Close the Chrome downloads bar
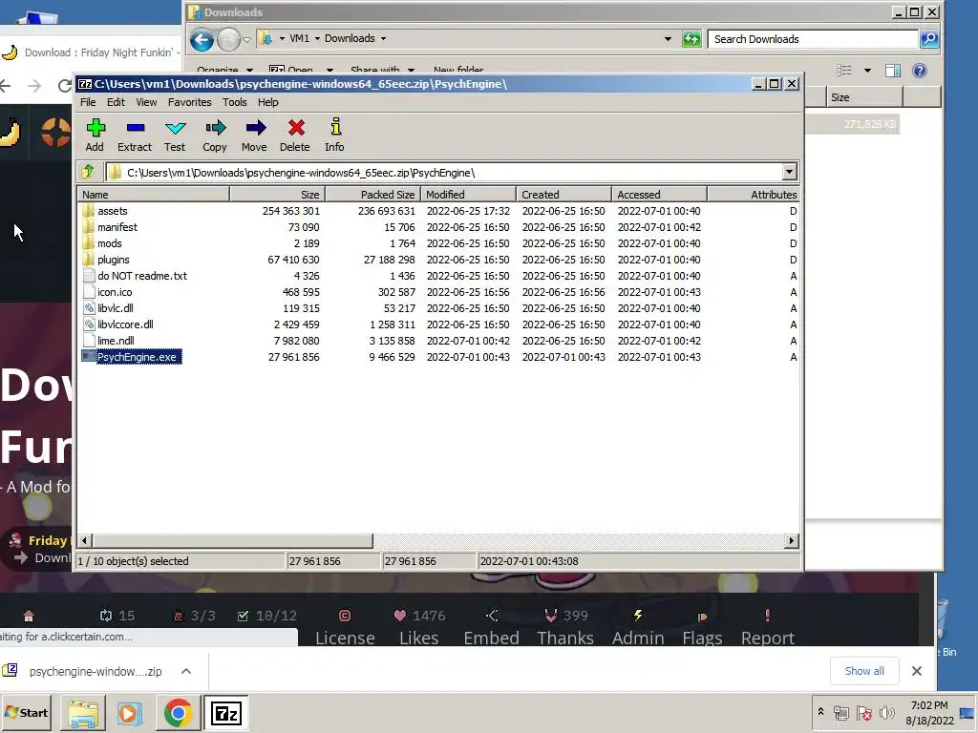This screenshot has width=978, height=733. click(x=916, y=671)
